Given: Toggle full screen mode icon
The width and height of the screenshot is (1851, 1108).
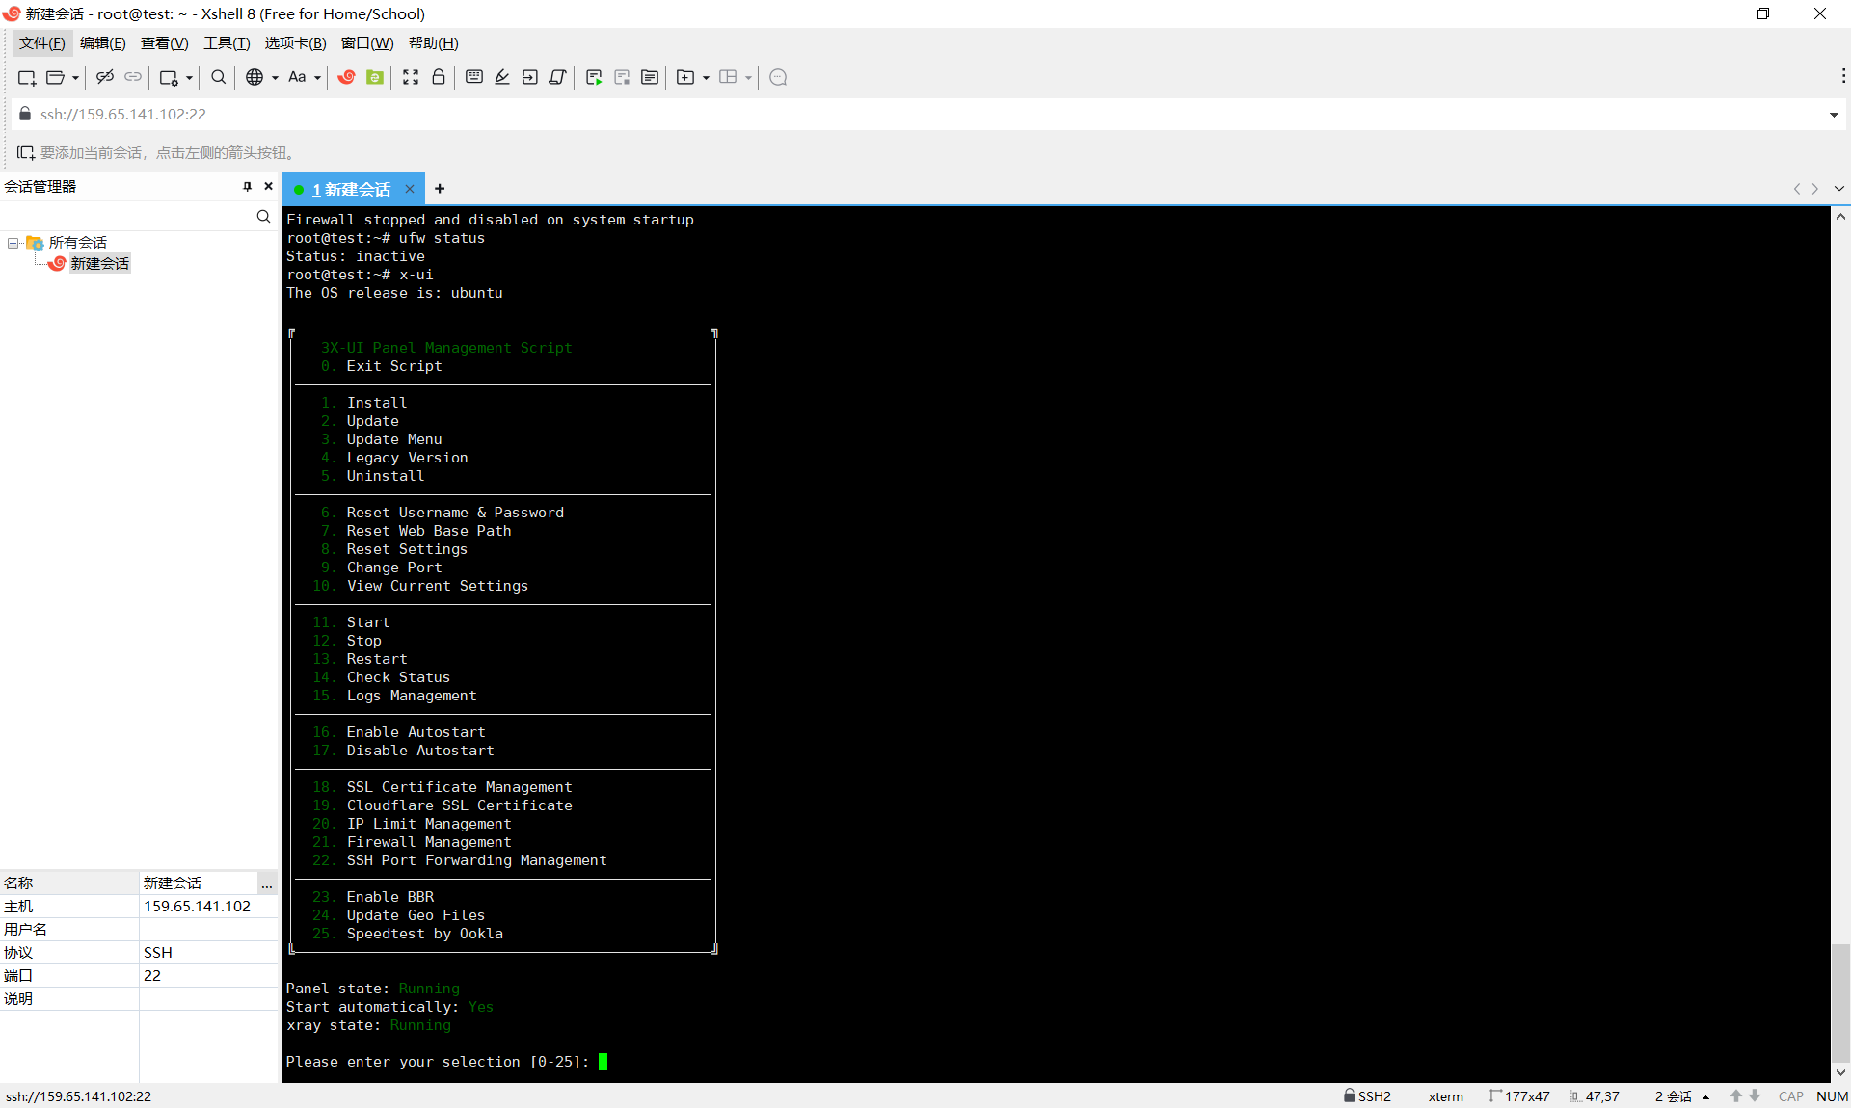Looking at the screenshot, I should pyautogui.click(x=411, y=77).
